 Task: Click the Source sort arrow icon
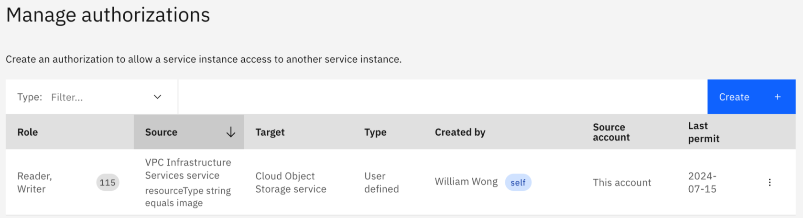click(230, 132)
